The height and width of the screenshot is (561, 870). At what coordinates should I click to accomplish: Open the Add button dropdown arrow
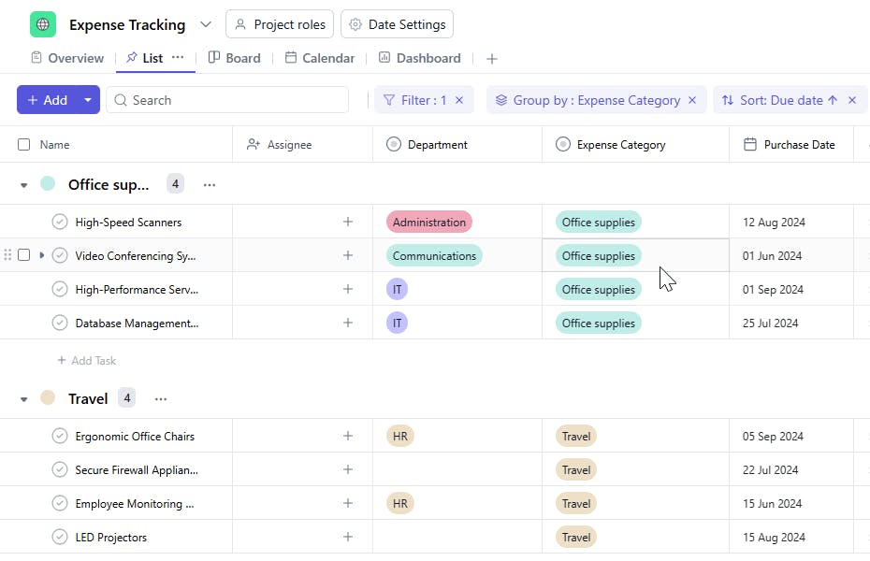tap(88, 100)
